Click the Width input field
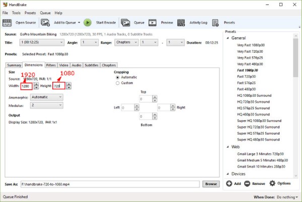 click(x=27, y=86)
